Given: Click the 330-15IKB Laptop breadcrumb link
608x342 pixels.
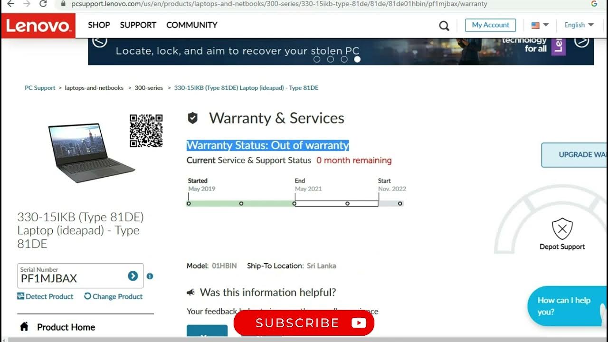Looking at the screenshot, I should (x=246, y=88).
